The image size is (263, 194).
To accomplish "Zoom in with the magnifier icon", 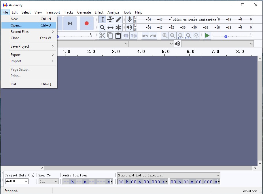I will pyautogui.click(x=164, y=35).
